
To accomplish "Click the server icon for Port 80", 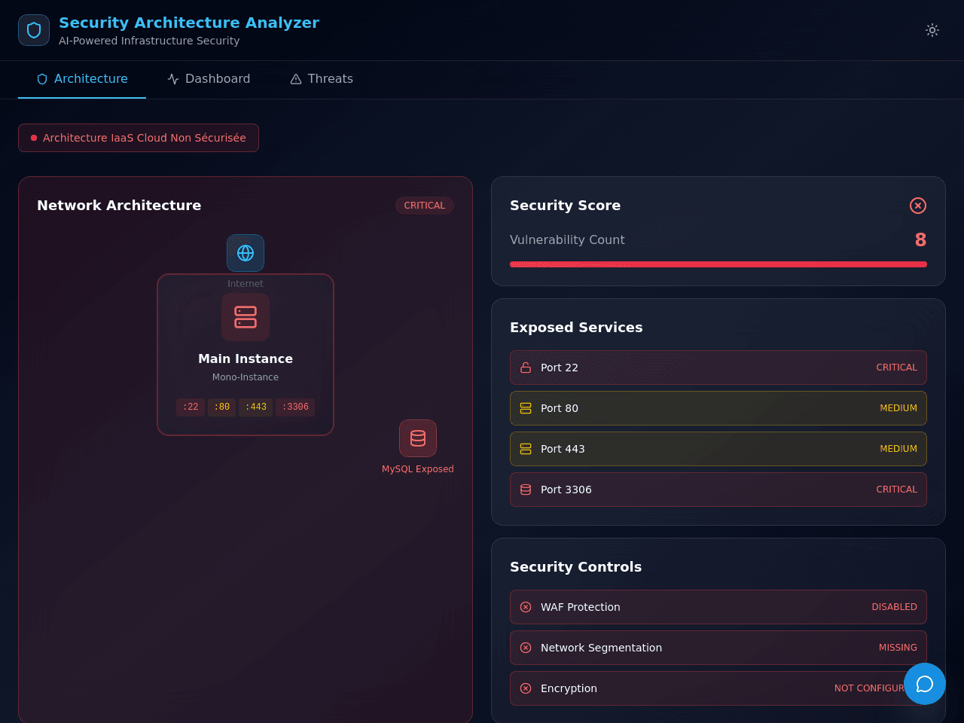I will point(526,408).
